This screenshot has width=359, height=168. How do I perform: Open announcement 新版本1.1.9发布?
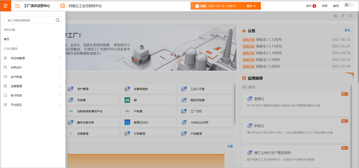point(268,60)
